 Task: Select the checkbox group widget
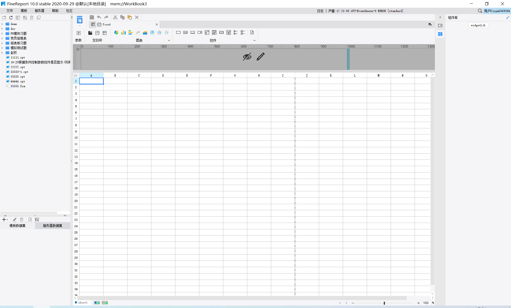[243, 33]
